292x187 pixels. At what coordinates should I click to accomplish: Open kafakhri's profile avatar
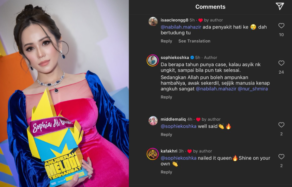(x=153, y=154)
